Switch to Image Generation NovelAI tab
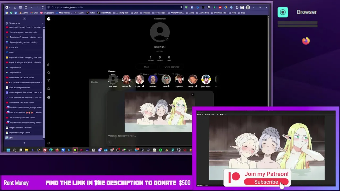The height and width of the screenshot is (191, 340). coord(24,128)
